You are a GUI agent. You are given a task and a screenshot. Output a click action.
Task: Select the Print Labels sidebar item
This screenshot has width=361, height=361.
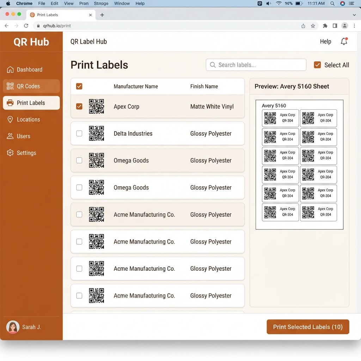click(x=31, y=103)
